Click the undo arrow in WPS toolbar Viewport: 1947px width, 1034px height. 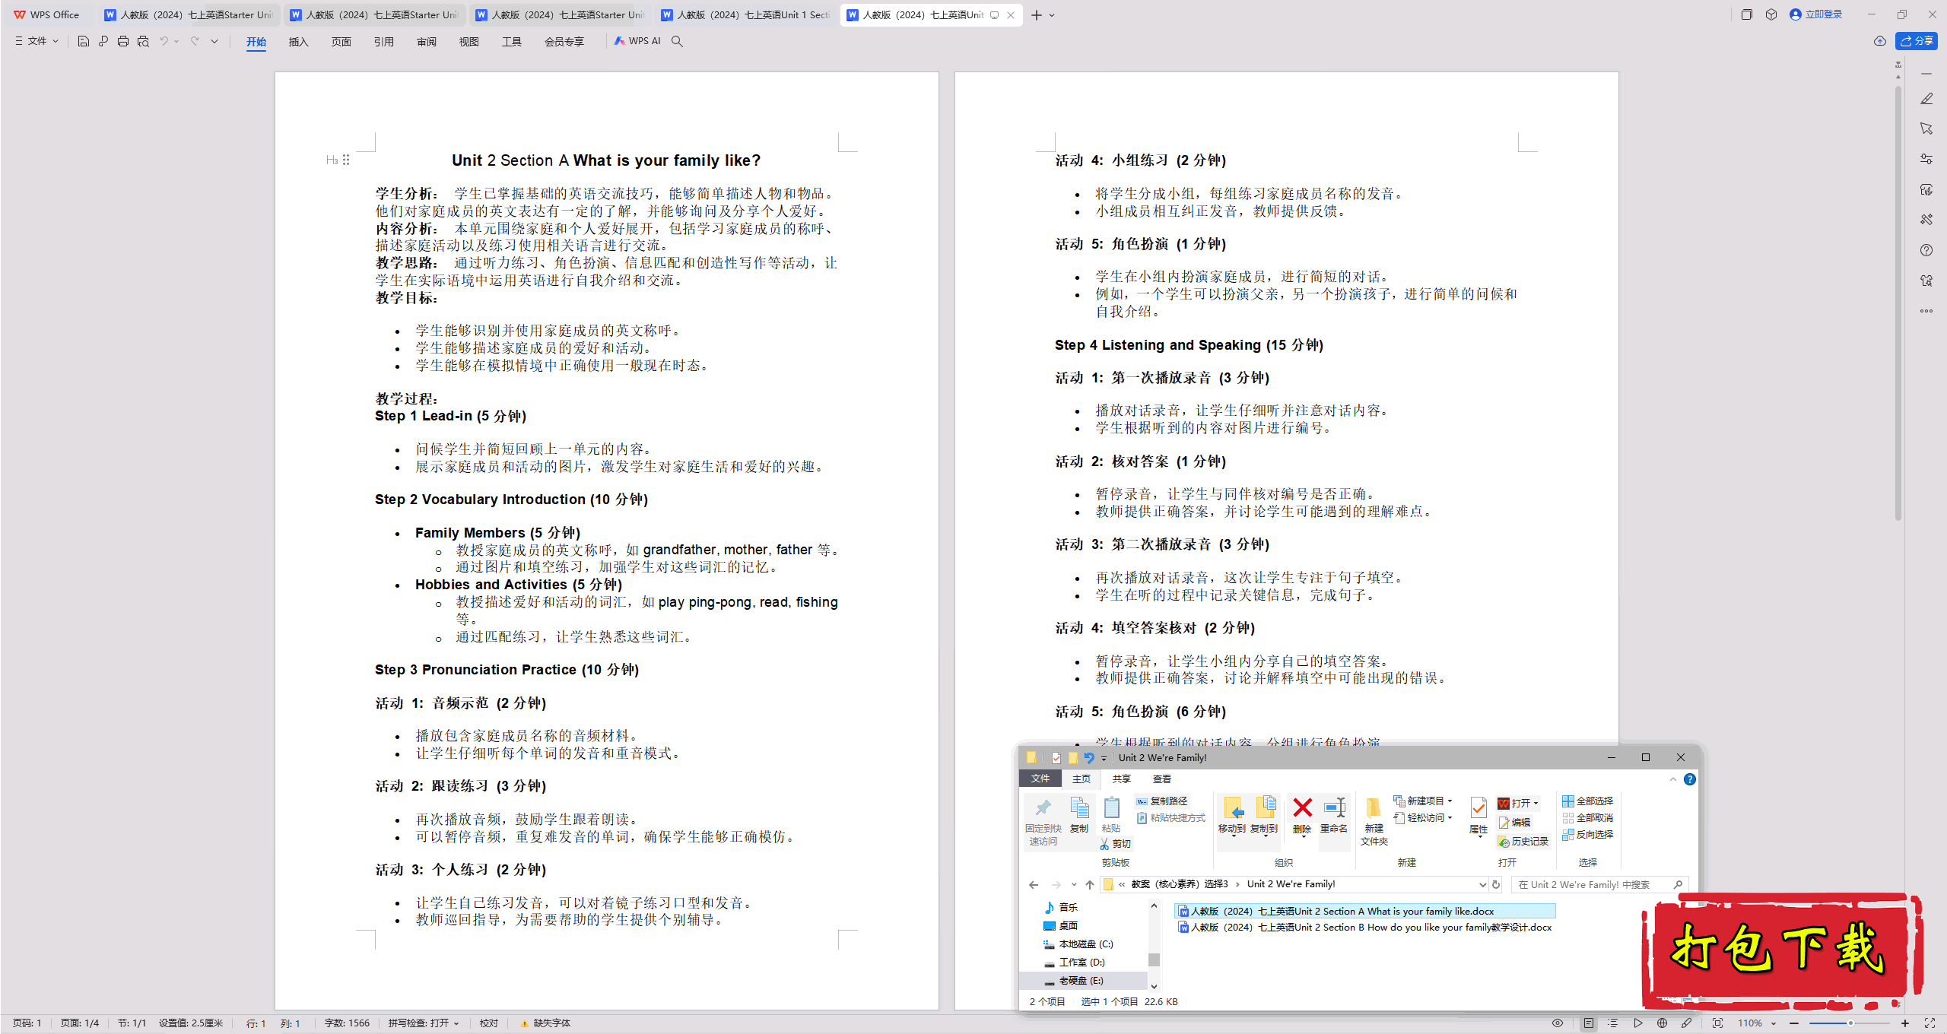[x=164, y=41]
